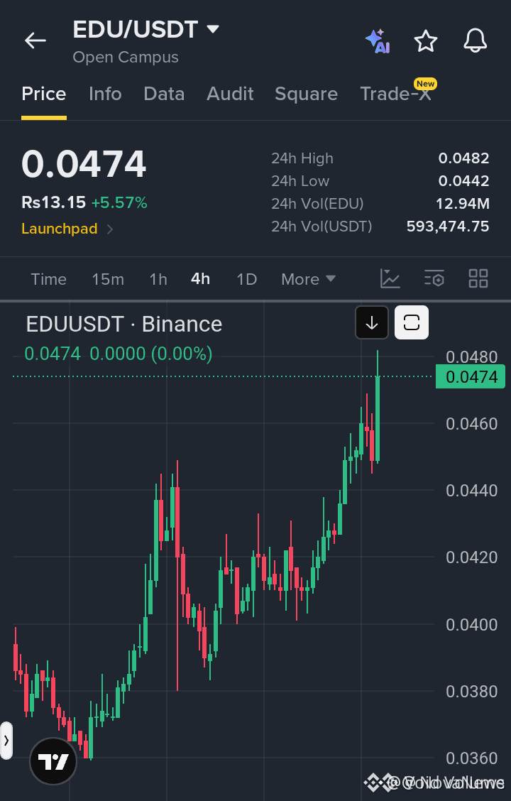This screenshot has width=511, height=801.
Task: Click the TradingView logo badge
Action: (53, 761)
